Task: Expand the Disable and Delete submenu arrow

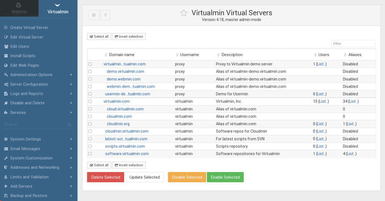Action: [71, 103]
